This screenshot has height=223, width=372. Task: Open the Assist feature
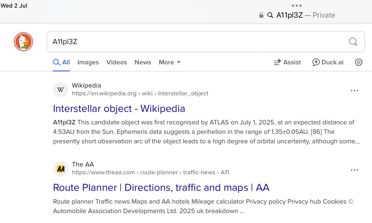pyautogui.click(x=287, y=62)
